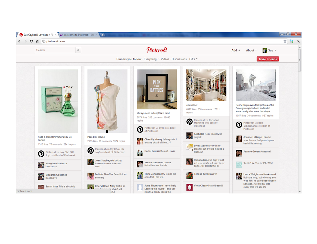Click "Happ & Stahns Perfumers Eau De Parfum" caption

[55, 138]
